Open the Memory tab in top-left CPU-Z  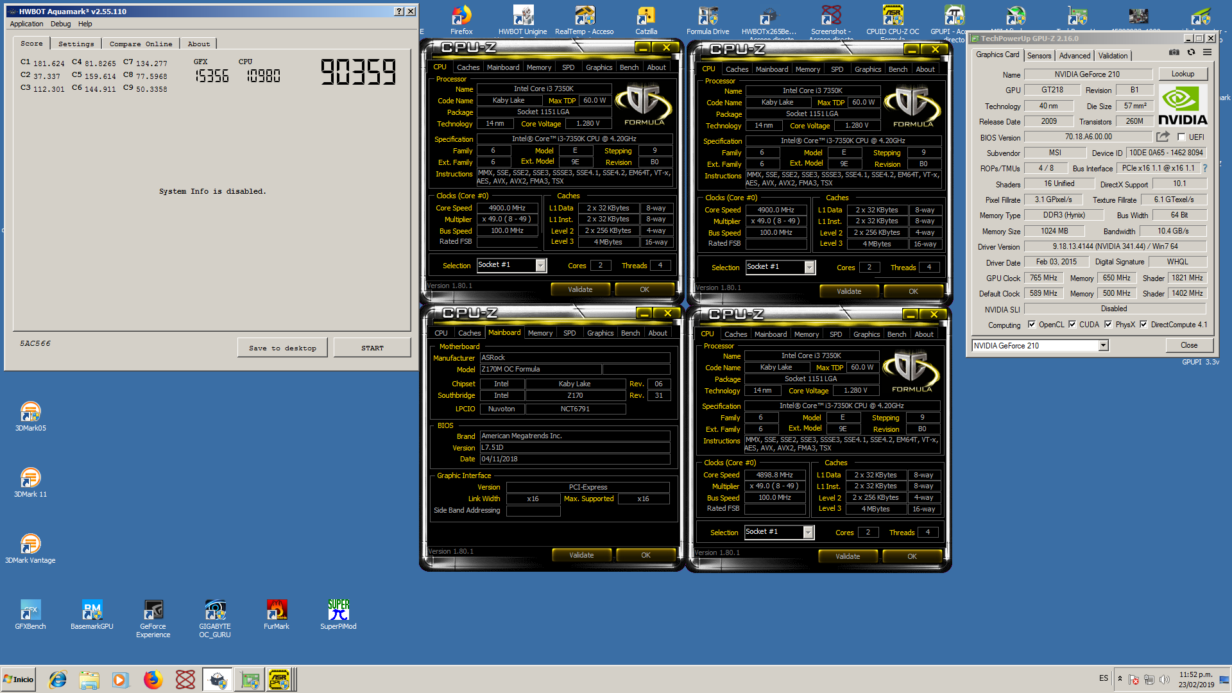coord(539,67)
